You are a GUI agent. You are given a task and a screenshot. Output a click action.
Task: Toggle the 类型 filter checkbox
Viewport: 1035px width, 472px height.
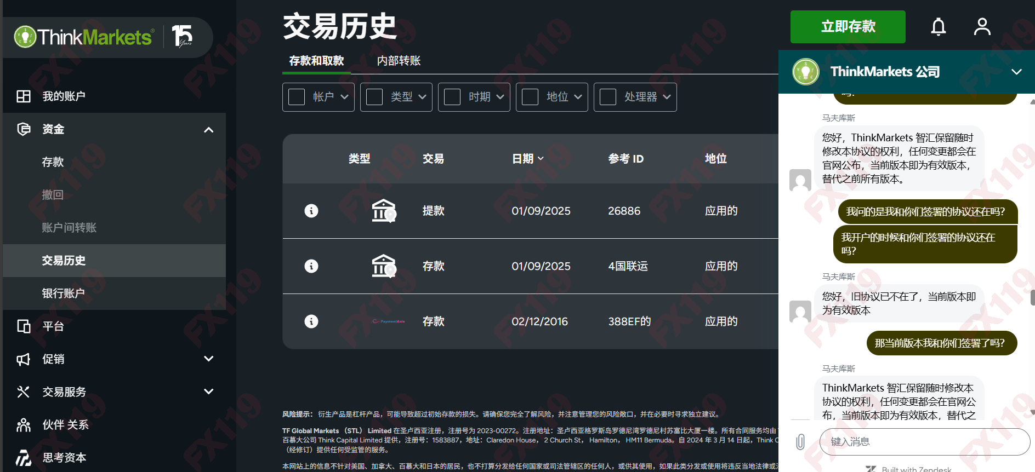click(x=374, y=97)
